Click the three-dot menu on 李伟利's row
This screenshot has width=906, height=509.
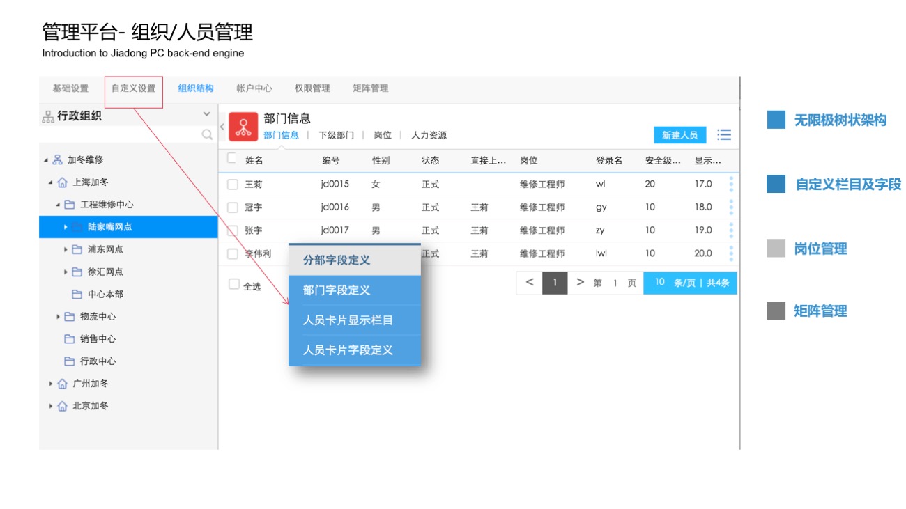point(731,253)
